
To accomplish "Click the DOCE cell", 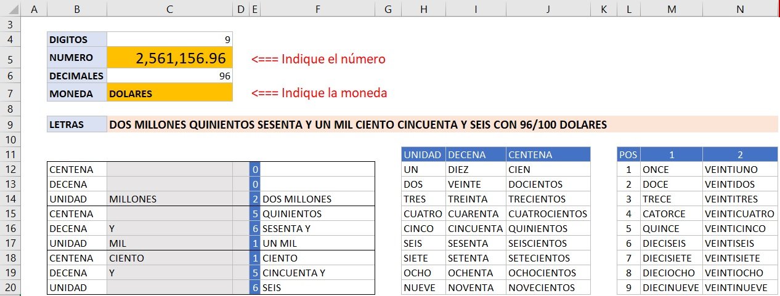I will (x=672, y=184).
